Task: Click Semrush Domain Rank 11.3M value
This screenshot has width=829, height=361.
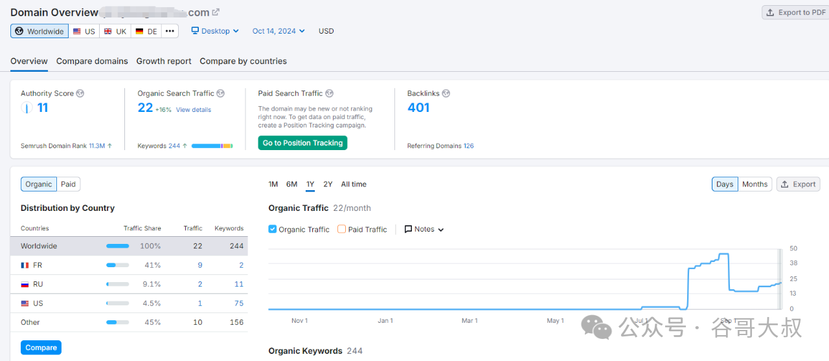Action: [97, 146]
